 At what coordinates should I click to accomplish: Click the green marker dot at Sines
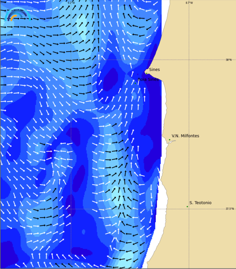click(146, 73)
